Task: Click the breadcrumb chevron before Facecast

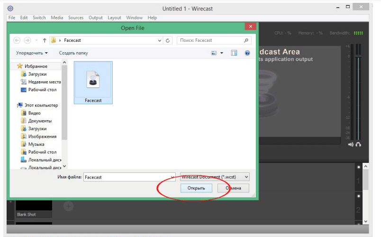Action: tap(60, 40)
